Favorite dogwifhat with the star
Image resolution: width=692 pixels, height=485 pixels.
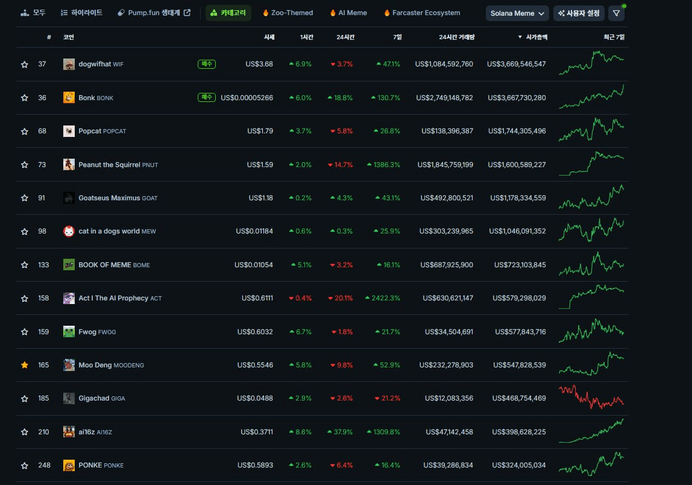pyautogui.click(x=25, y=65)
